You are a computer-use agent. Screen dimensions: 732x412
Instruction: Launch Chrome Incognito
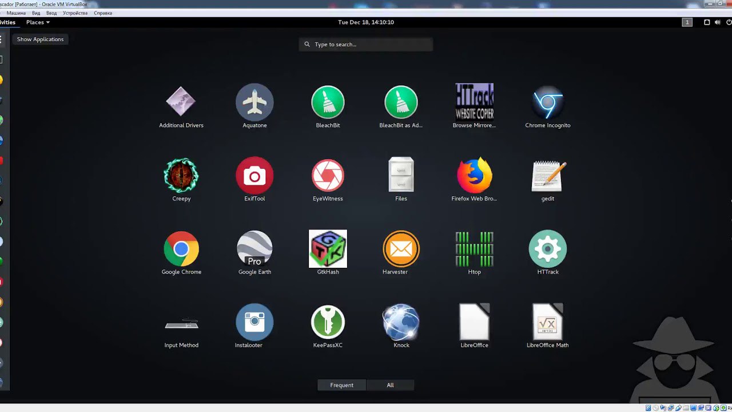click(548, 102)
